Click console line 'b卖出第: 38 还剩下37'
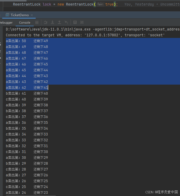 click(27, 111)
